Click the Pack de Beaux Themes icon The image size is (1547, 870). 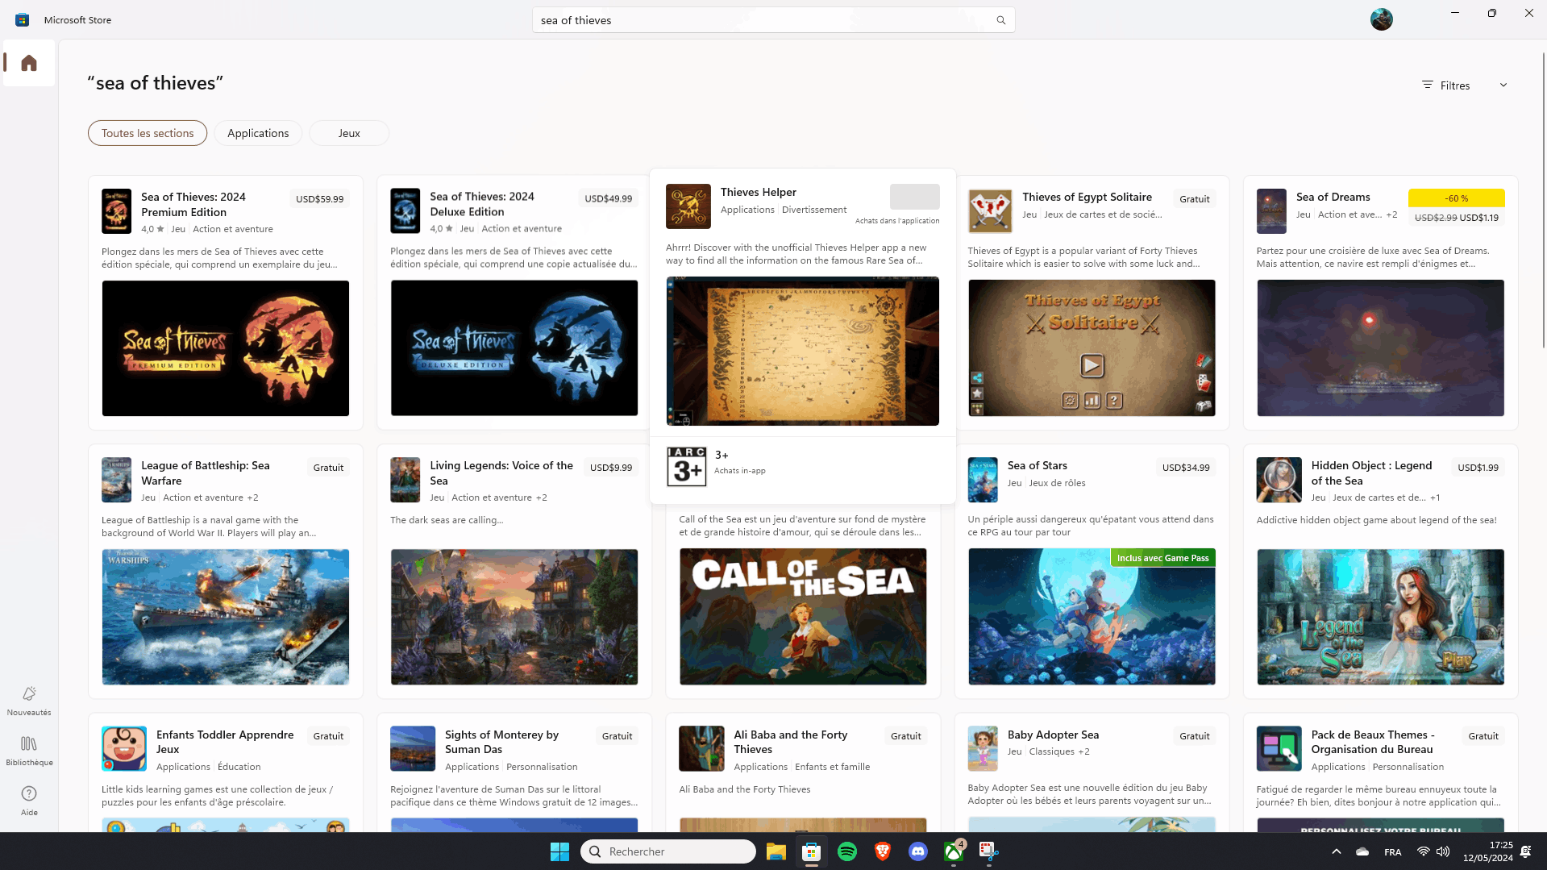point(1279,748)
